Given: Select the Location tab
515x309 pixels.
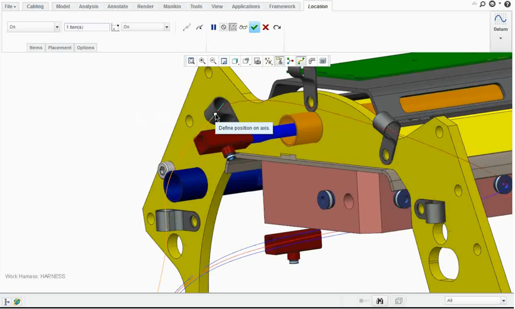Looking at the screenshot, I should pos(317,6).
